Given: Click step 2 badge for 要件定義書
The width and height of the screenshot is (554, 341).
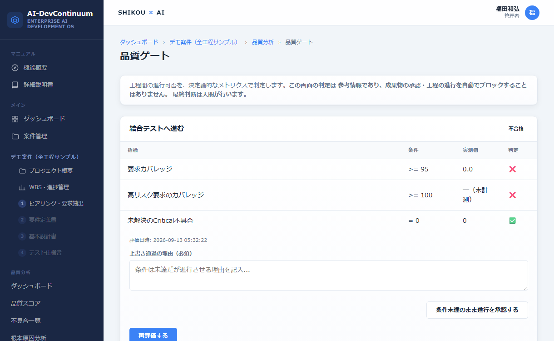Looking at the screenshot, I should [x=22, y=220].
